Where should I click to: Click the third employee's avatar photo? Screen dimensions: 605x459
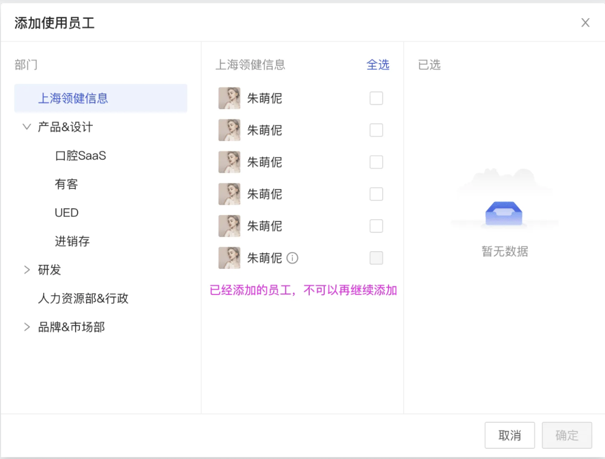click(229, 162)
